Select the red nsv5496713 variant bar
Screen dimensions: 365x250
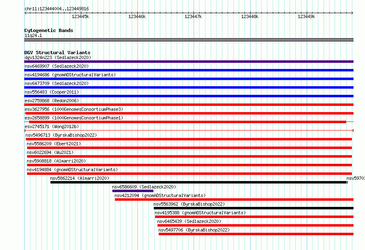click(x=189, y=139)
